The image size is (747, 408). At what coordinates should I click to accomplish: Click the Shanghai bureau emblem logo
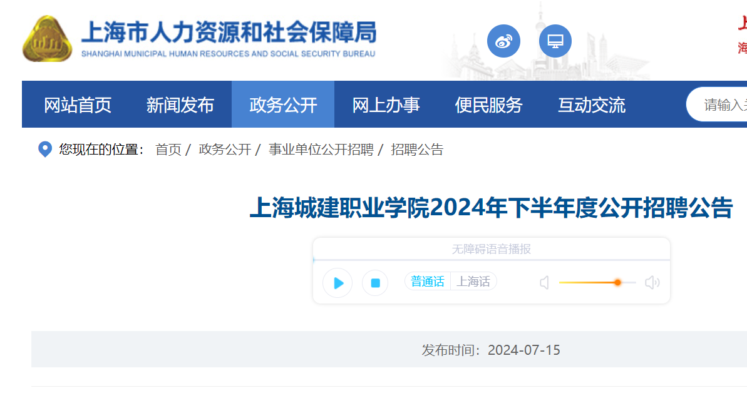[47, 39]
